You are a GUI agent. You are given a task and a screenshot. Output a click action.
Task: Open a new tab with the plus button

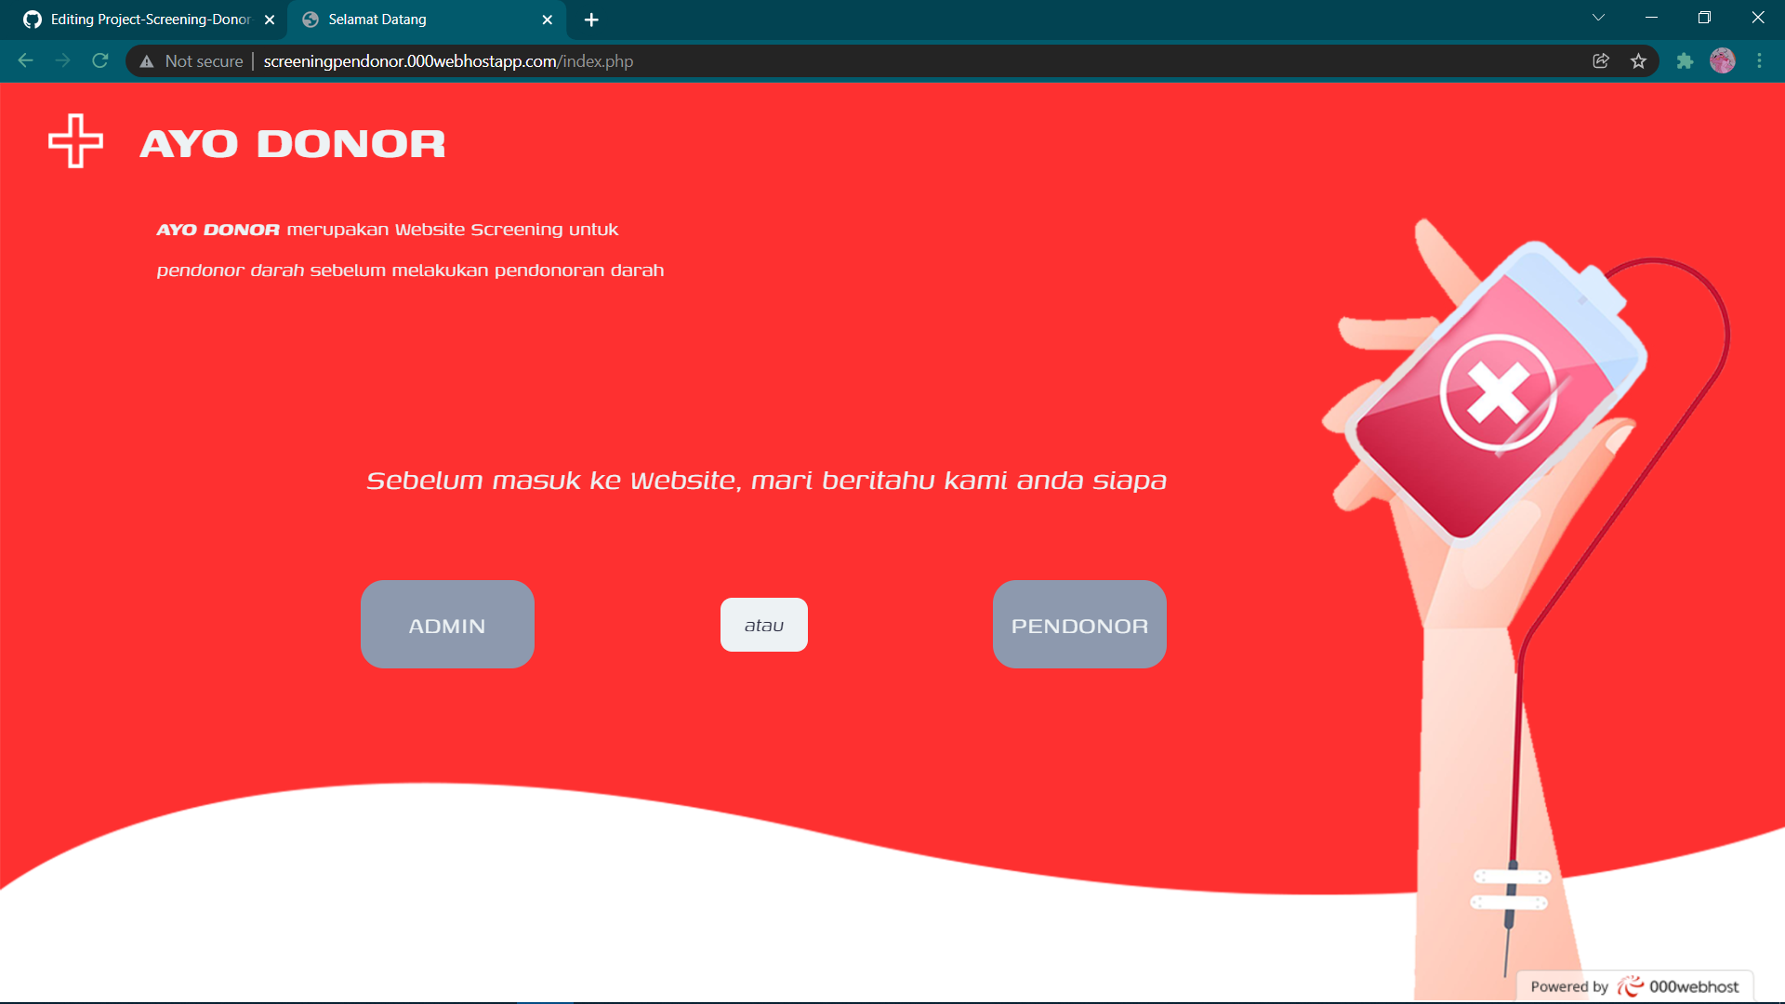pos(591,20)
